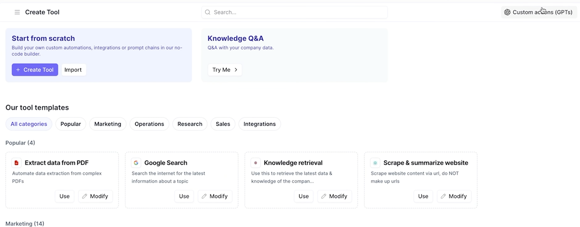580x227 pixels.
Task: Show Marketing tool templates
Action: [x=108, y=124]
